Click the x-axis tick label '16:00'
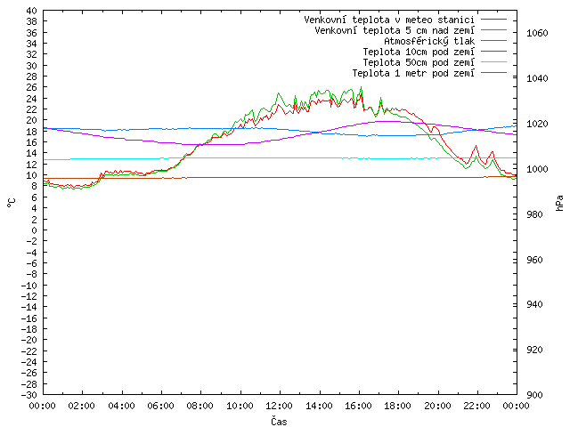570x427 pixels. click(358, 406)
